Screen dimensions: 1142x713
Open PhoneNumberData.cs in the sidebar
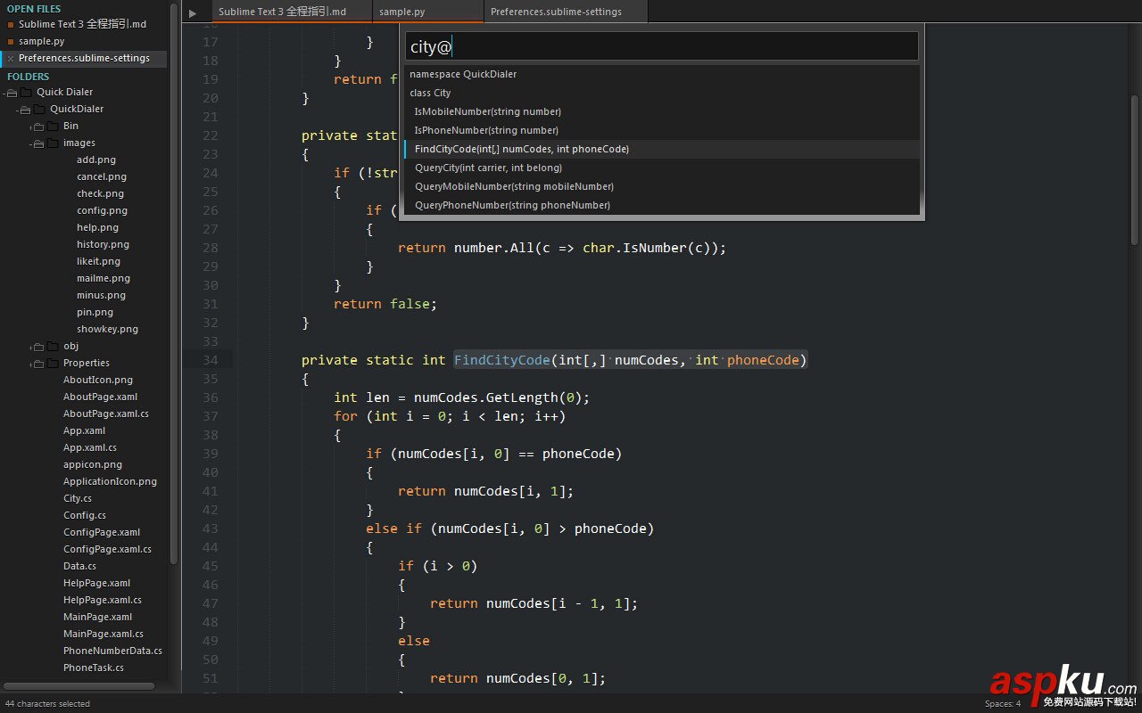coord(112,651)
